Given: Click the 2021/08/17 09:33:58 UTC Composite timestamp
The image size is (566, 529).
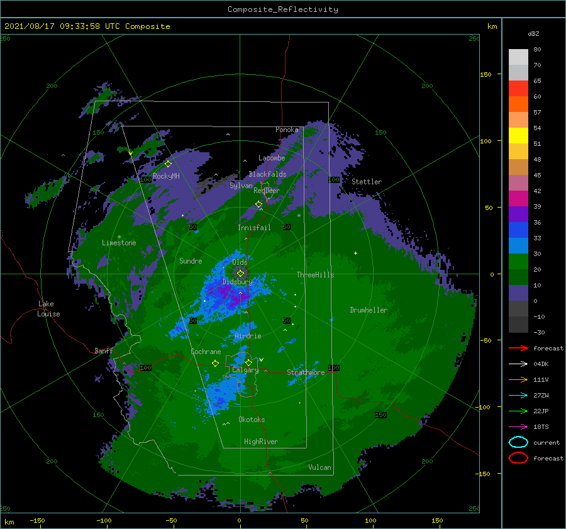Looking at the screenshot, I should coord(87,26).
